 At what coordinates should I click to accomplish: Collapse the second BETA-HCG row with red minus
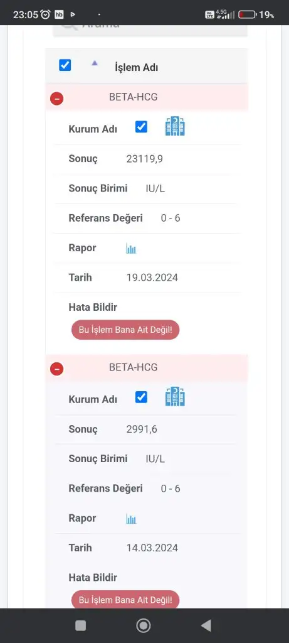tap(56, 369)
